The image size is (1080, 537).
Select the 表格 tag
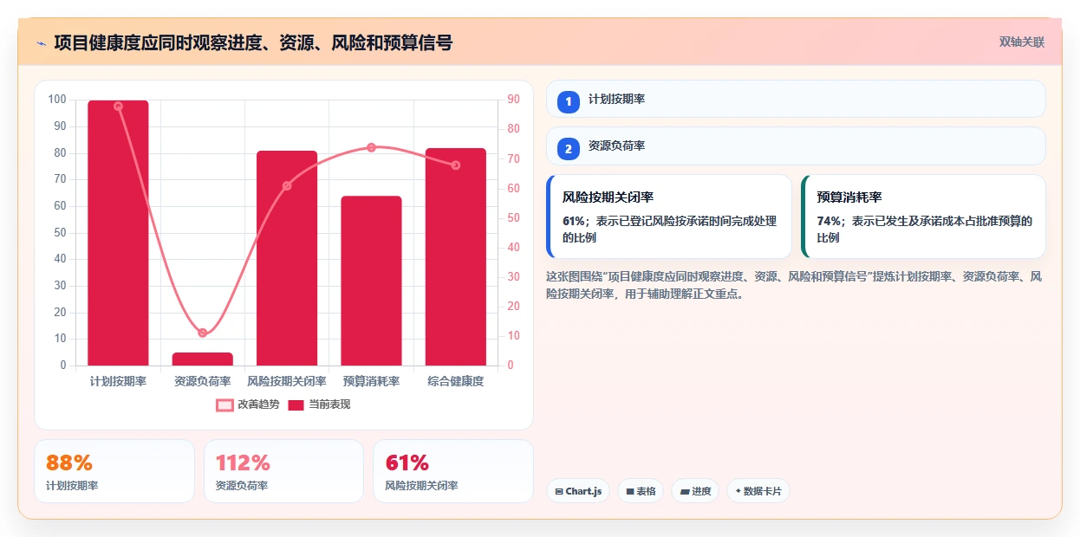click(641, 491)
